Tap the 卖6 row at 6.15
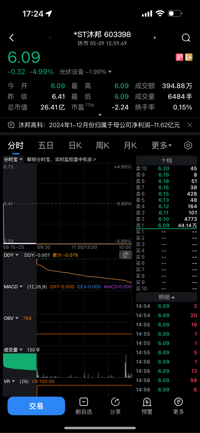200x433 pixels. point(166,194)
